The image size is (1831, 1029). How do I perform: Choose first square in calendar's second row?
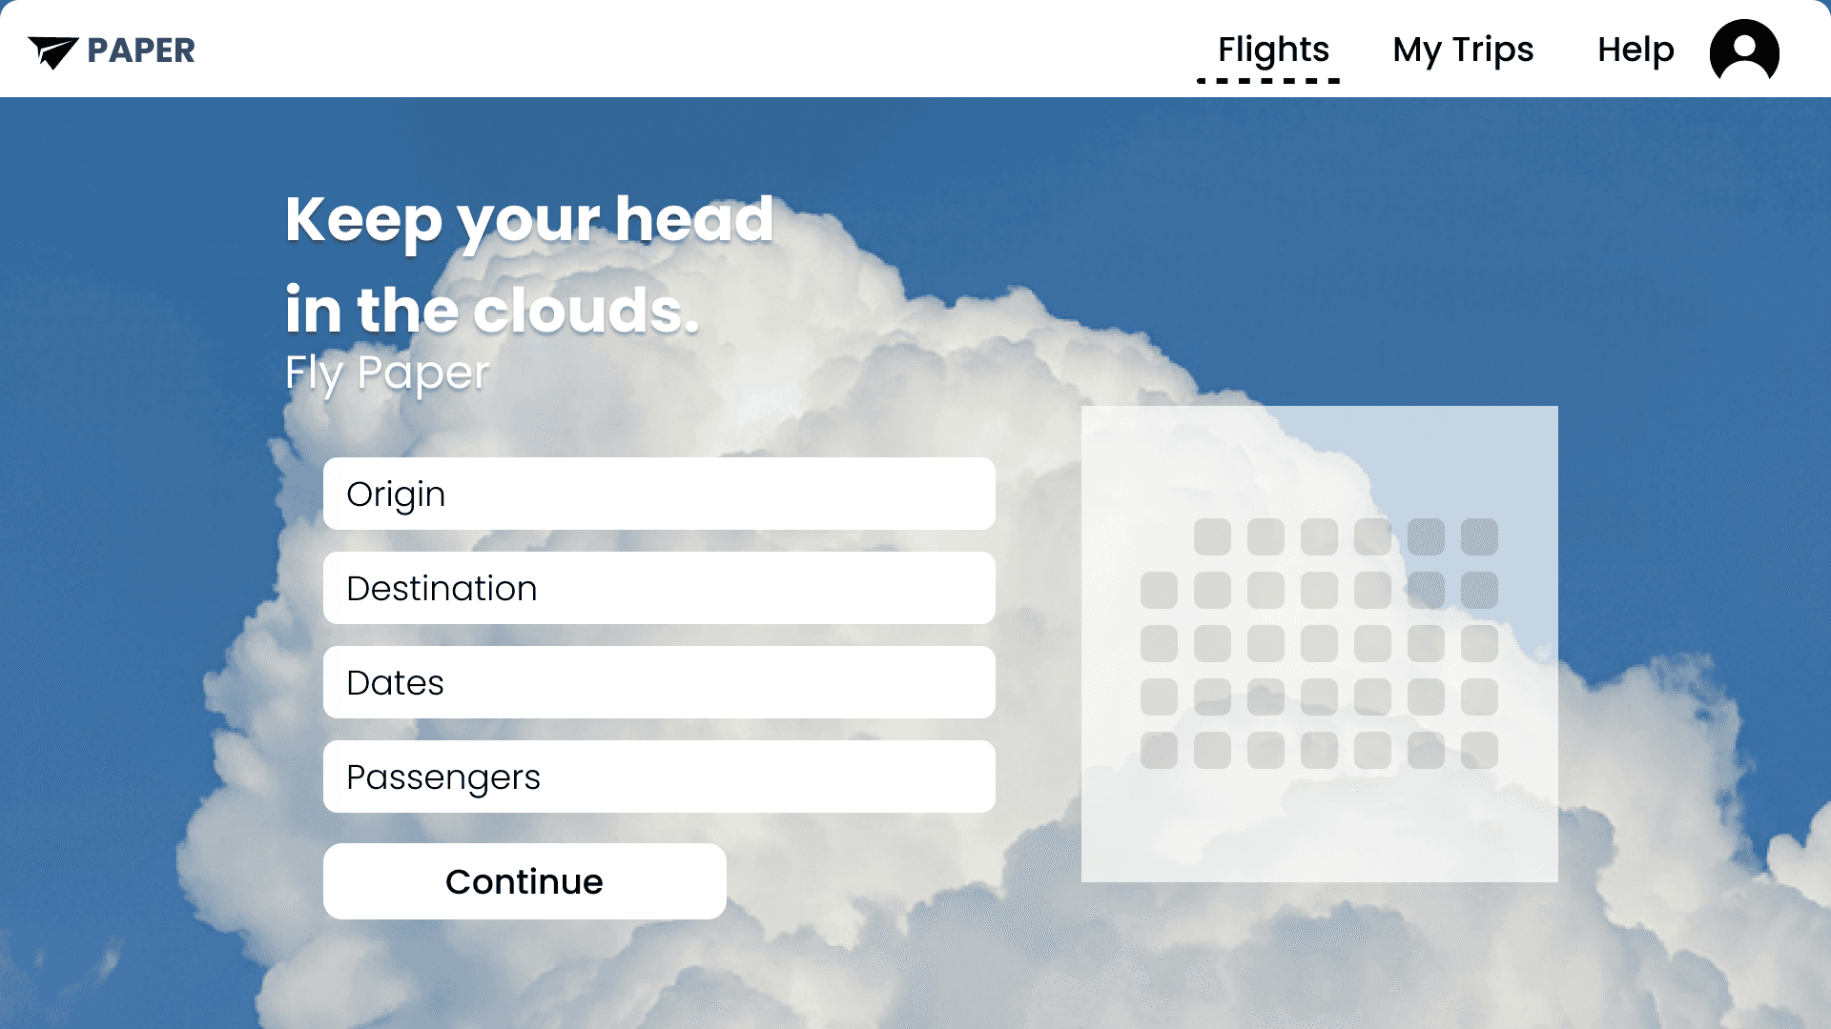click(1159, 591)
